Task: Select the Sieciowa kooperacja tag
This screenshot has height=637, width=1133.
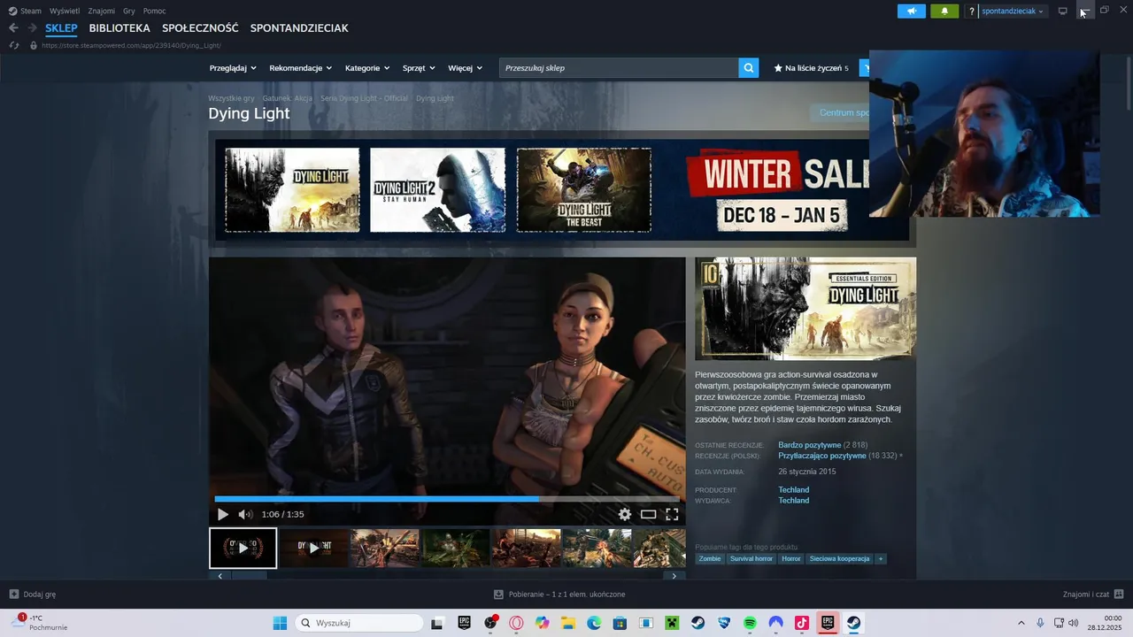Action: (x=839, y=559)
